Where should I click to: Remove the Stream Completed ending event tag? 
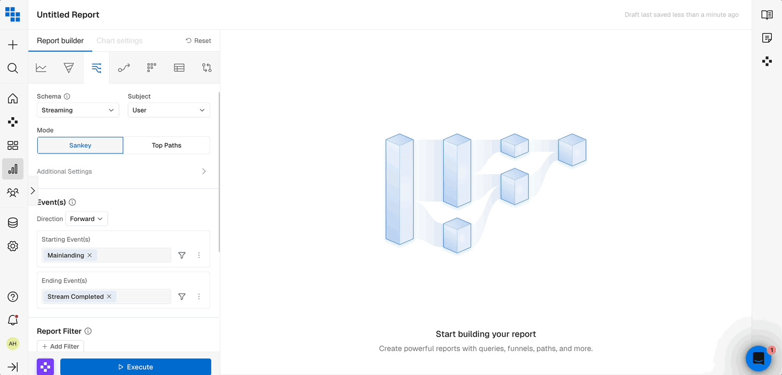click(109, 297)
